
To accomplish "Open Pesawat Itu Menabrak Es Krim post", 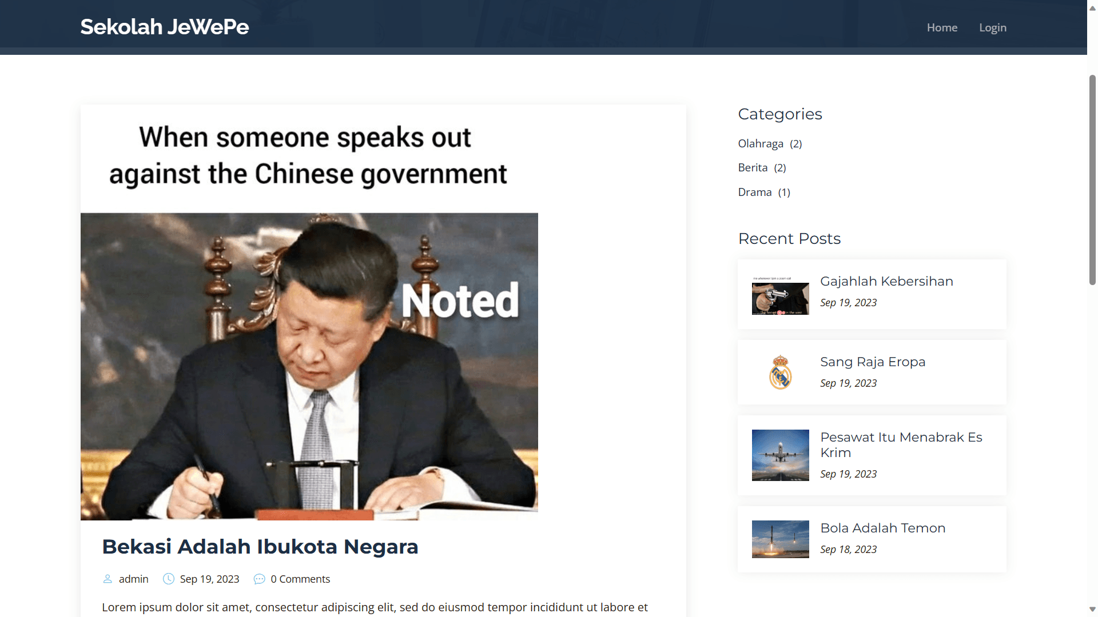I will [901, 444].
